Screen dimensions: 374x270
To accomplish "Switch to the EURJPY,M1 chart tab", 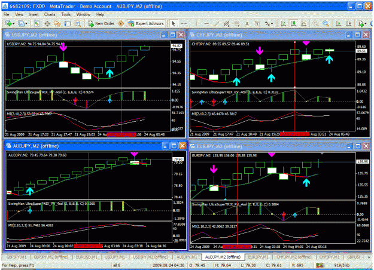I will pos(258,257).
